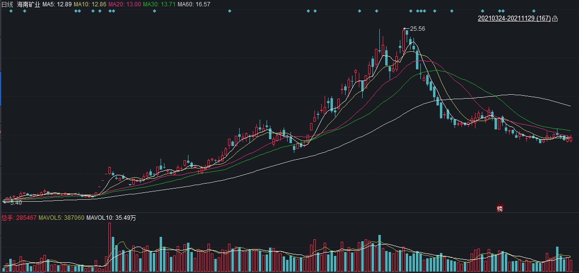Screen dimensions: 579x273
Task: Click the MA10: 12.86 indicator label
Action: pyautogui.click(x=90, y=4)
